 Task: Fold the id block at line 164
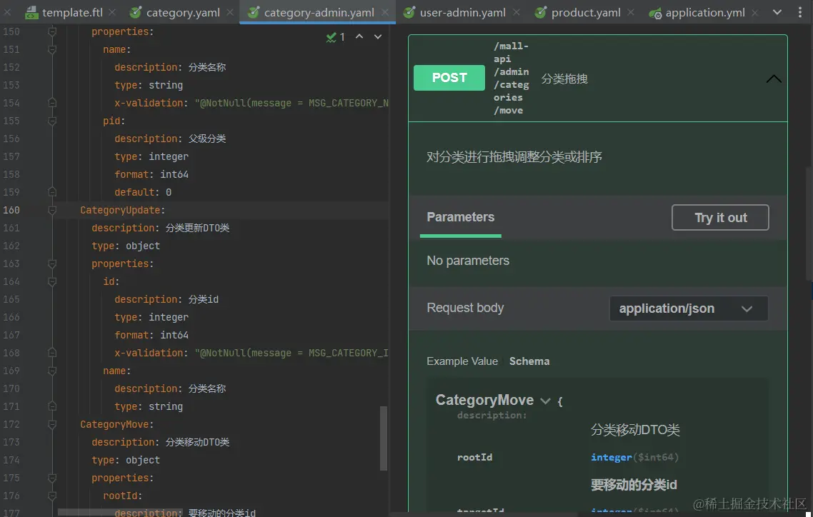click(x=52, y=282)
